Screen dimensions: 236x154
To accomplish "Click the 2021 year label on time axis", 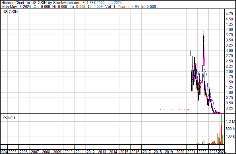I will pyautogui.click(x=191, y=152).
